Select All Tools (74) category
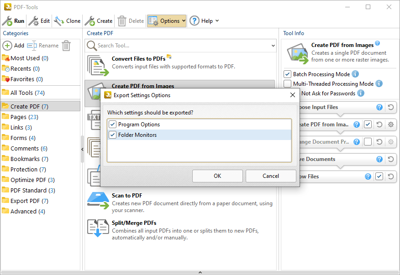Screen dimensions: 400x275 [23, 93]
